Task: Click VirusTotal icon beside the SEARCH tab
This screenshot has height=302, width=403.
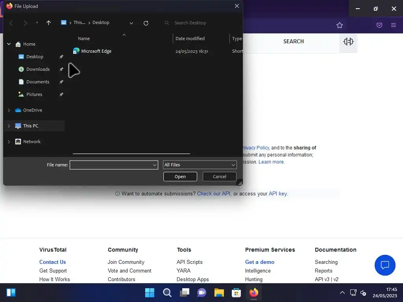Action: [348, 41]
